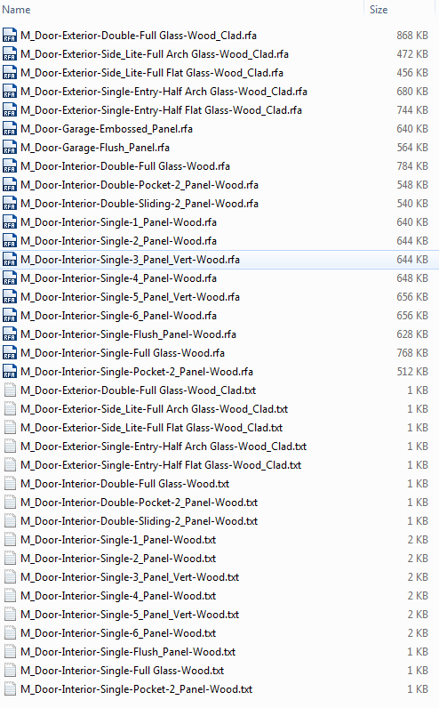Select file name M_Door-Interior-Single-Flush_Panel-Wood.rfa

(x=128, y=334)
